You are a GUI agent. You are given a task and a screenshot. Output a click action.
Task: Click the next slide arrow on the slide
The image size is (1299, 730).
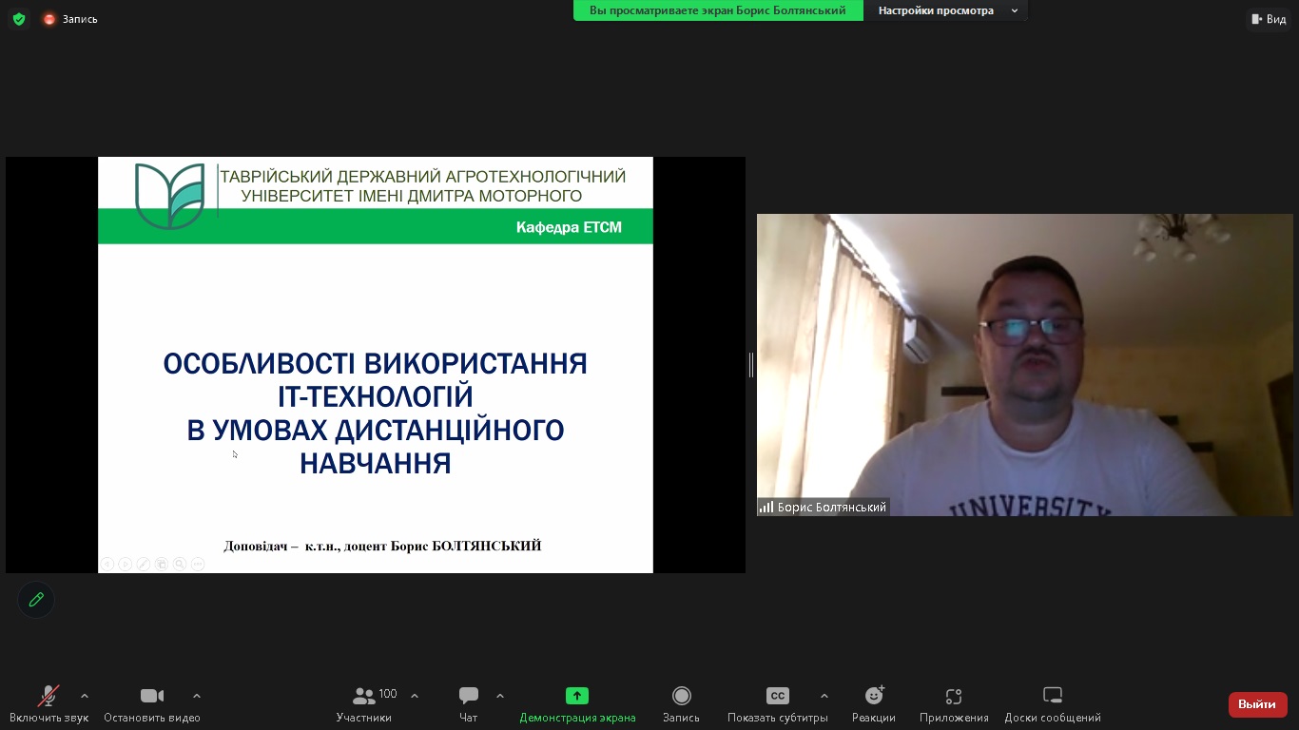click(126, 565)
